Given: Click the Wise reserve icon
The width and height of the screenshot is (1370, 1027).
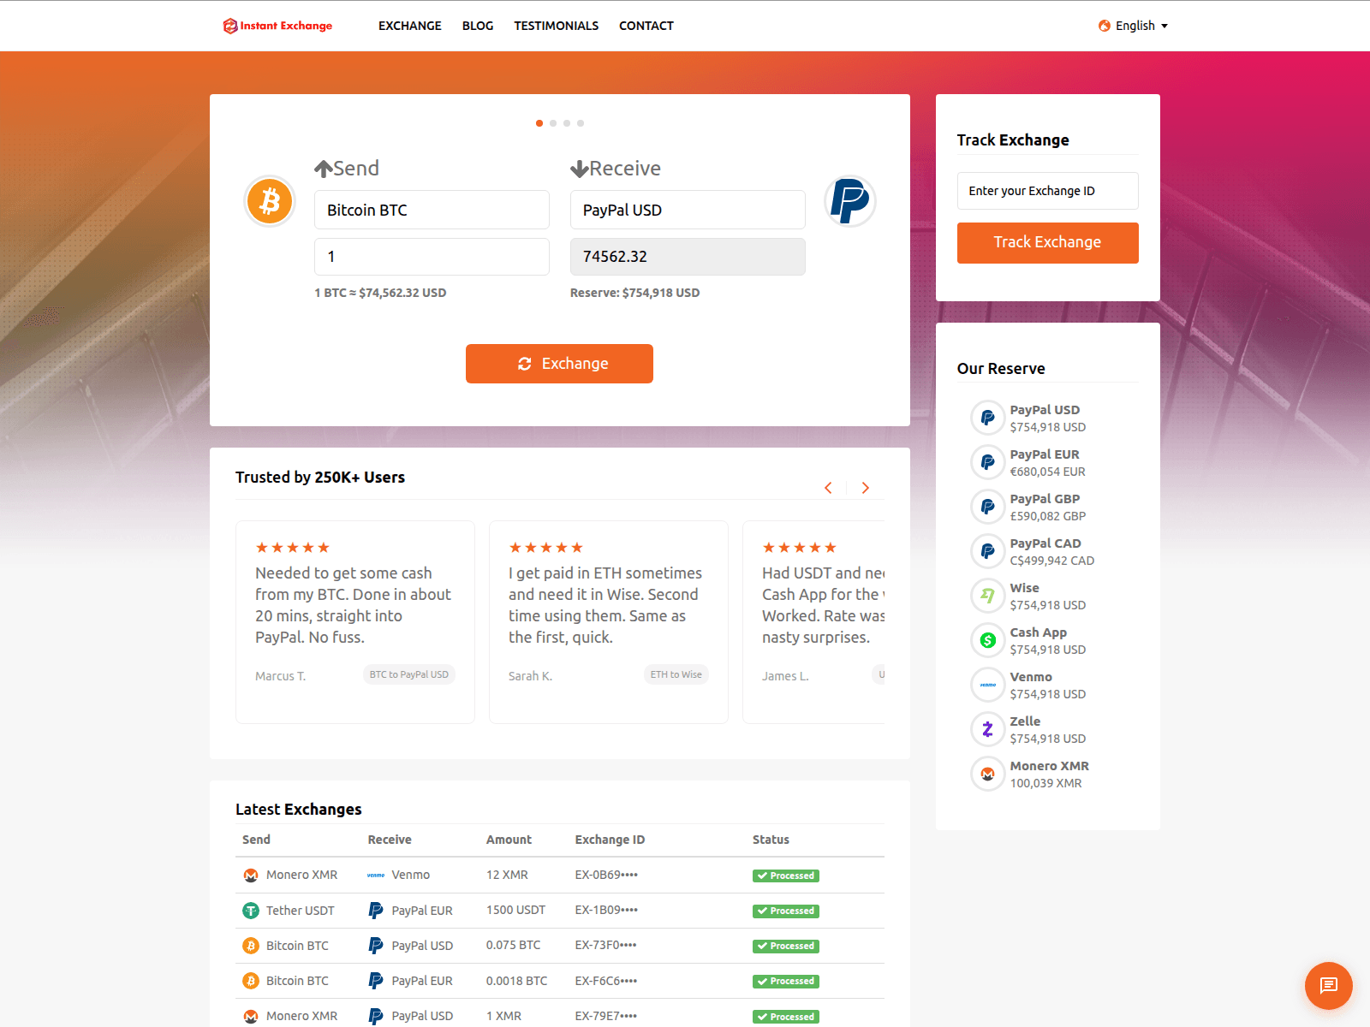Looking at the screenshot, I should (x=987, y=596).
